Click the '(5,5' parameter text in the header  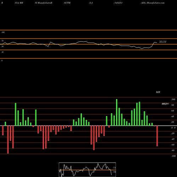coord(91,3)
